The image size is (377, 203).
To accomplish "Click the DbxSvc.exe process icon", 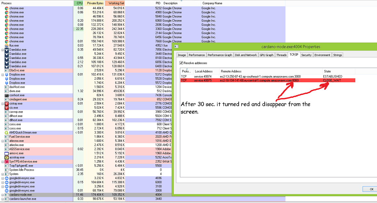I will [x=7, y=71].
